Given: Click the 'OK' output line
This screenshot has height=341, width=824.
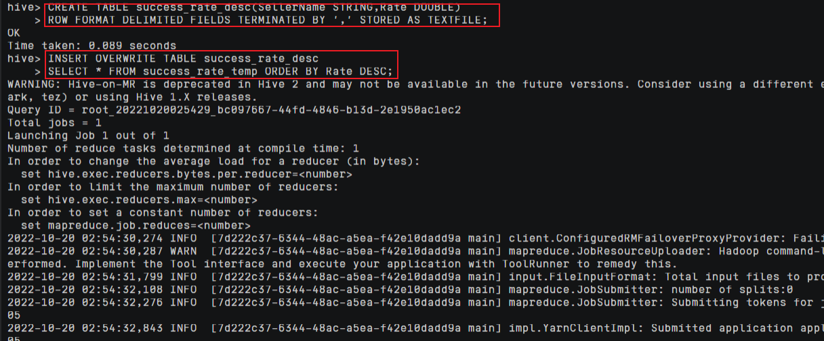Looking at the screenshot, I should point(14,32).
